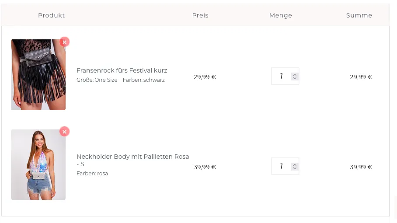Increase Fransenrock quantity with up arrow
The width and height of the screenshot is (397, 223).
294,75
